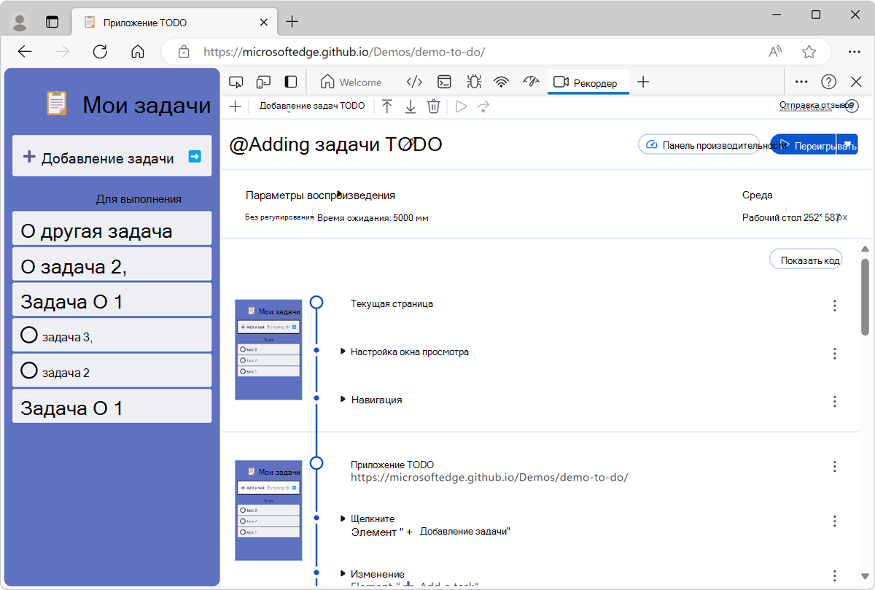Open DevTools help question mark icon
Screen dimensions: 875x590
[829, 82]
